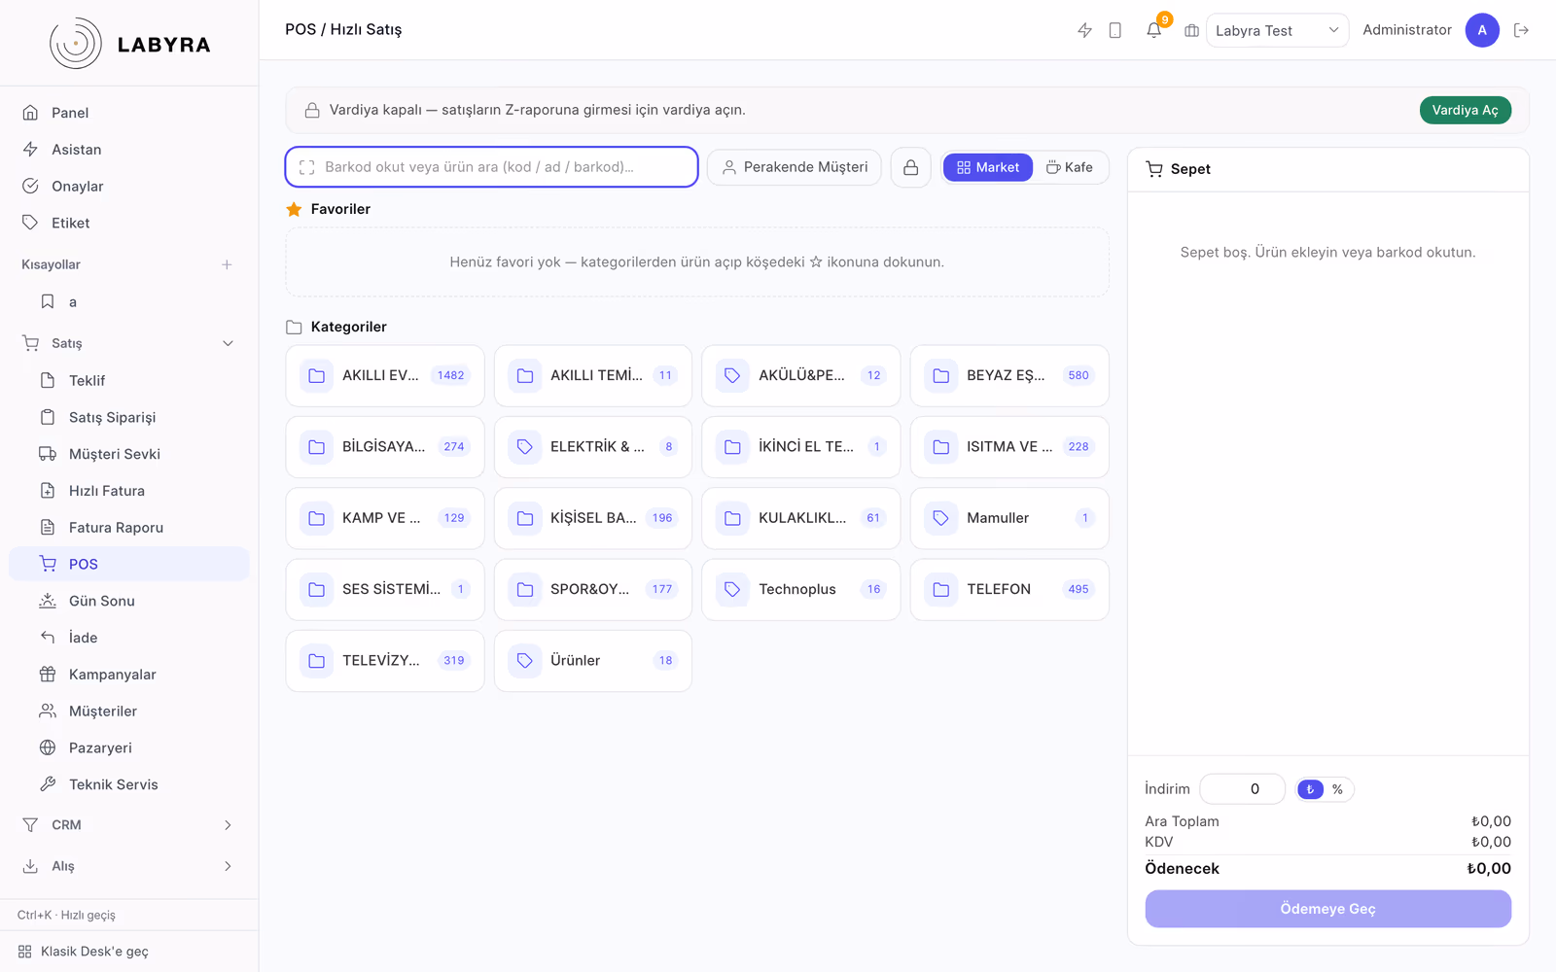Open Mamuller category

pyautogui.click(x=1009, y=518)
